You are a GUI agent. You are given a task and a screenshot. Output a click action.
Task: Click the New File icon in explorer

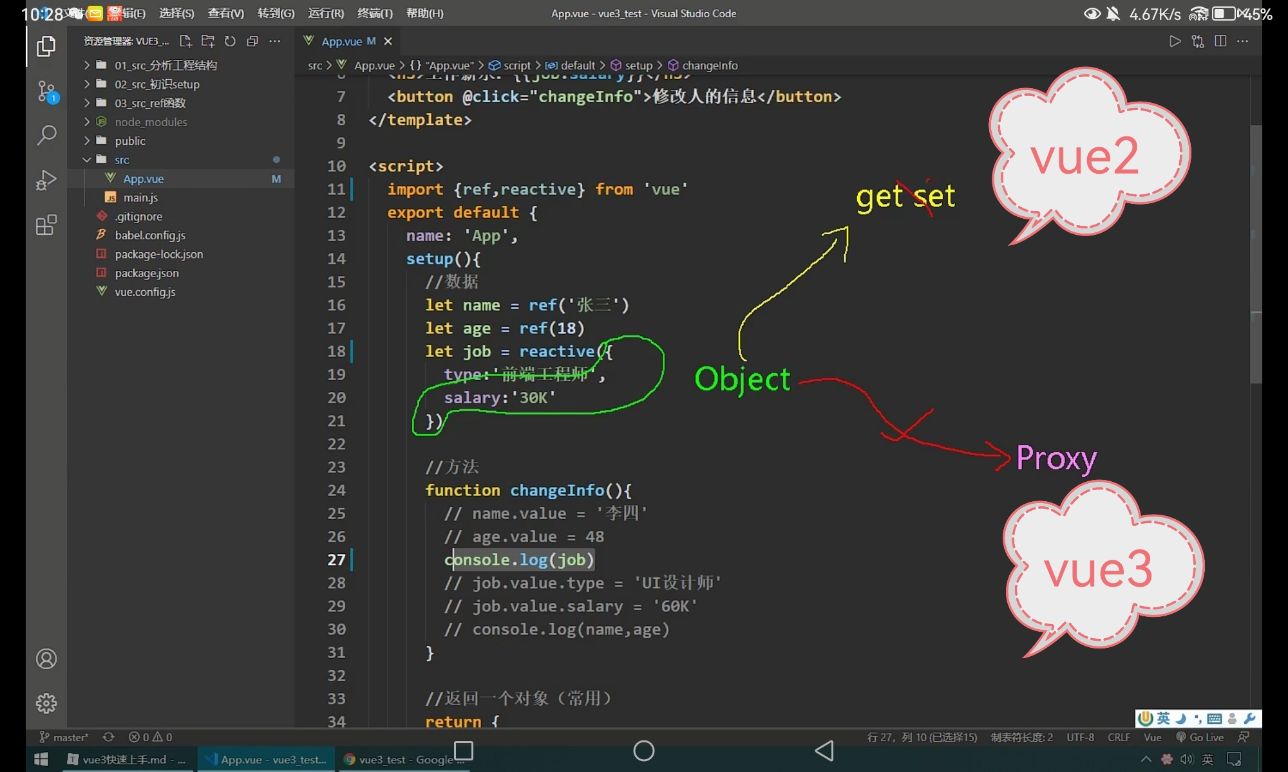tap(185, 41)
